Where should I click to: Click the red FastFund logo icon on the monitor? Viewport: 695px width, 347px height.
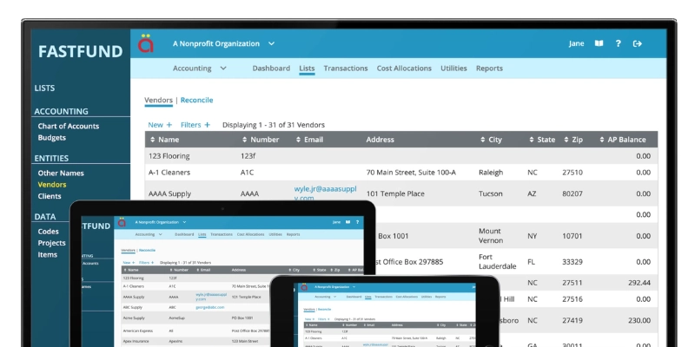145,43
